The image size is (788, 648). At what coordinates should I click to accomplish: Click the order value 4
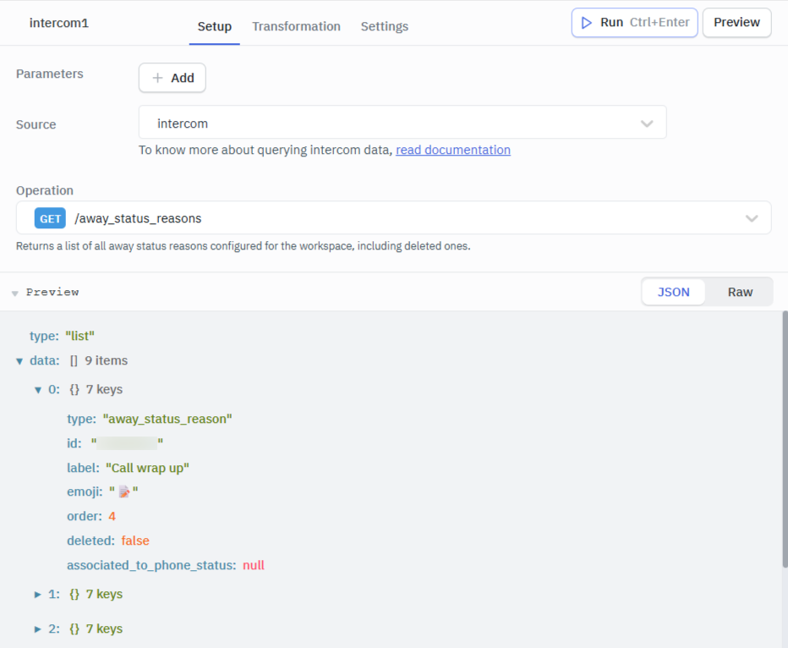point(112,516)
